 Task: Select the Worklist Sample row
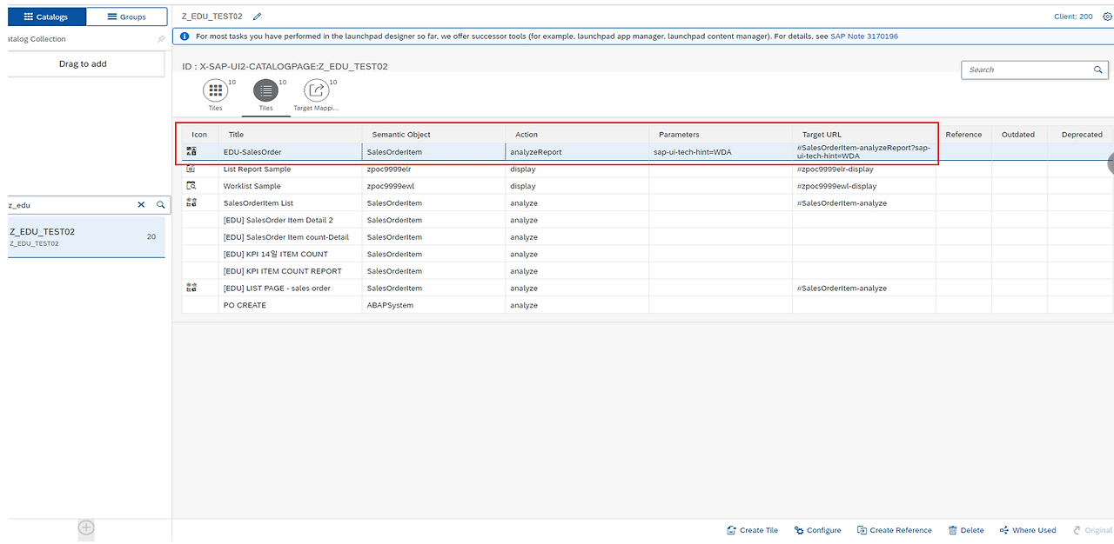(x=648, y=186)
